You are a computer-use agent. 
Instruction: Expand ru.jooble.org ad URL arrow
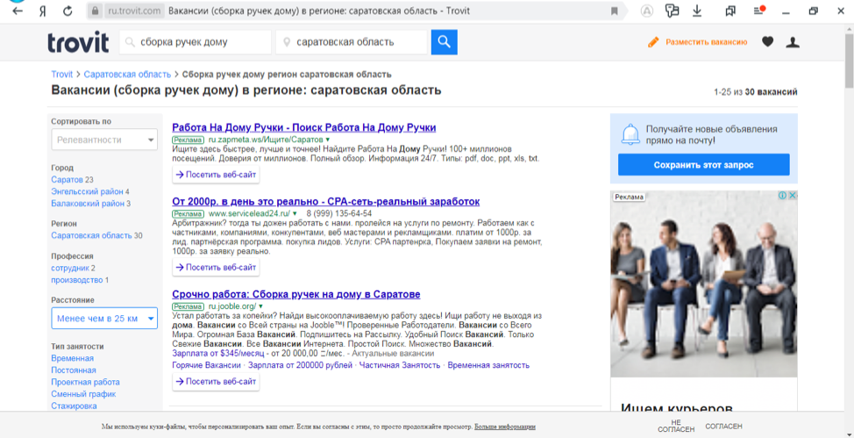point(260,306)
